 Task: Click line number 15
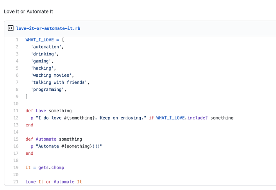pos(16,139)
